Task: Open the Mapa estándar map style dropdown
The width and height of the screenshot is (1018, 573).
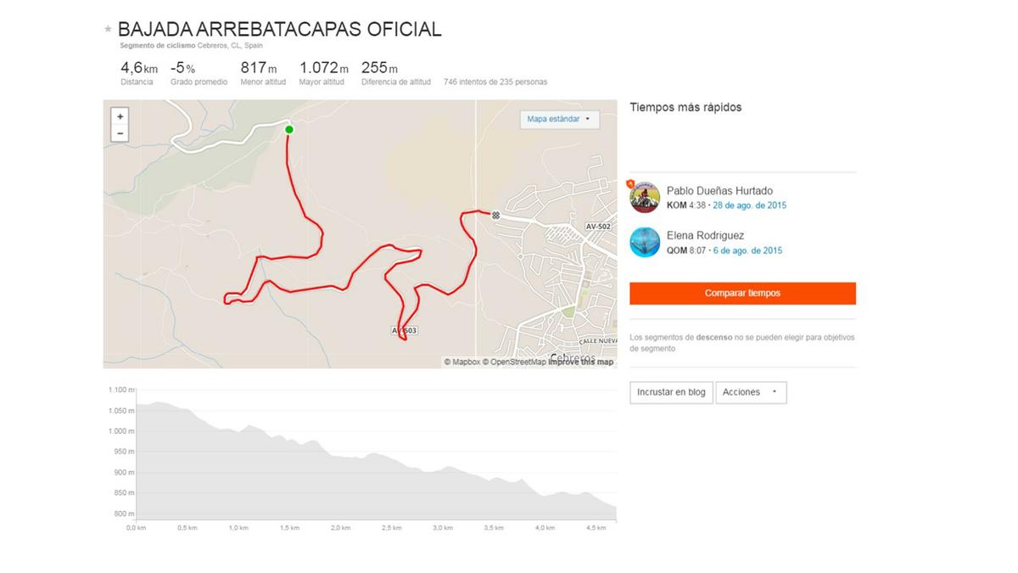Action: tap(559, 120)
